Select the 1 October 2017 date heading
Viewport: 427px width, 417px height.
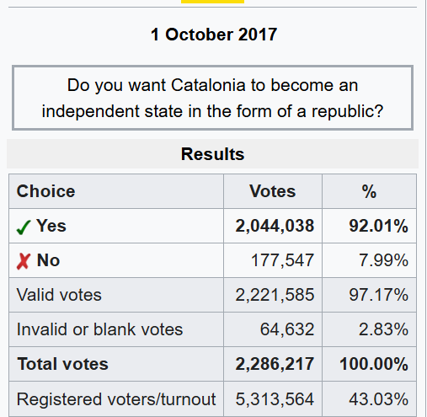[214, 35]
